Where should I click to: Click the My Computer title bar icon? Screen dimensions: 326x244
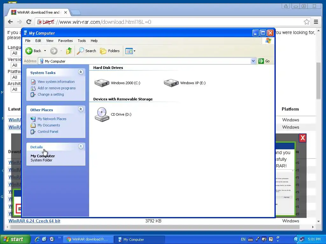(x=25, y=33)
